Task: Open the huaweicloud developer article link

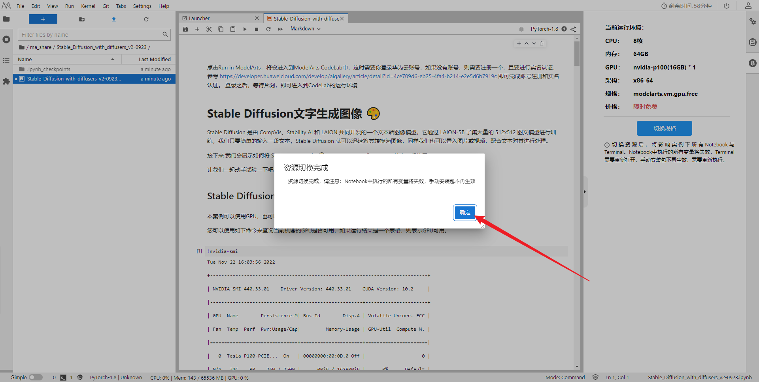Action: [x=358, y=76]
